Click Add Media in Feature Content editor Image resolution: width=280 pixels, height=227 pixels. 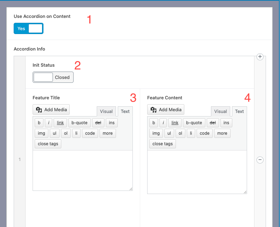[x=166, y=109]
